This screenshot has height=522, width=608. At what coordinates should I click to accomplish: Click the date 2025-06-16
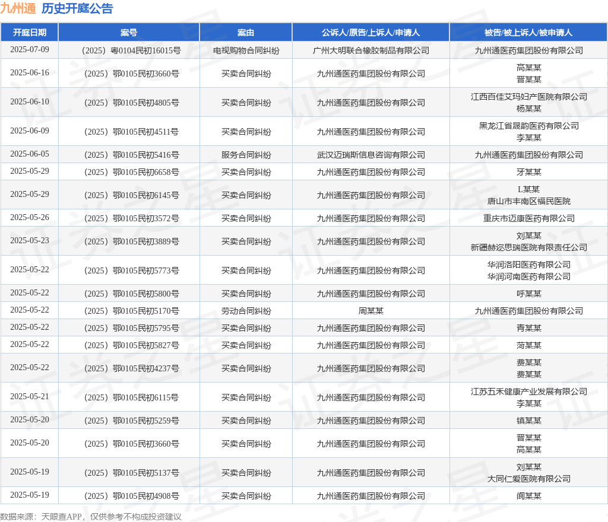pyautogui.click(x=30, y=73)
